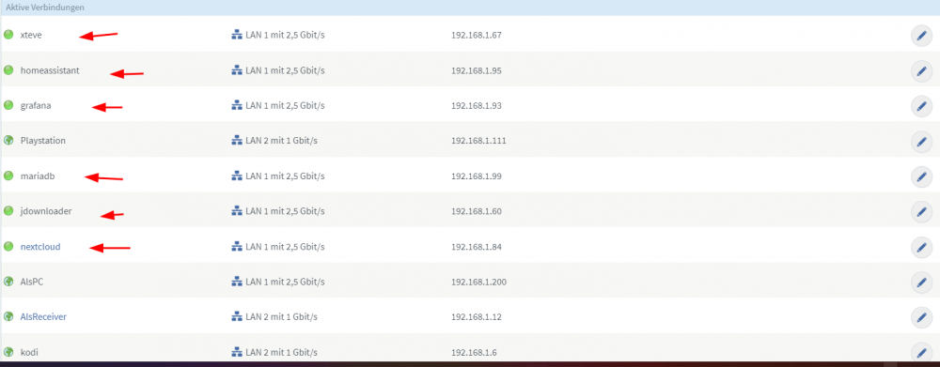Viewport: 940px width, 367px height.
Task: Click the Aktive Verbindungen section header
Action: pyautogui.click(x=45, y=8)
